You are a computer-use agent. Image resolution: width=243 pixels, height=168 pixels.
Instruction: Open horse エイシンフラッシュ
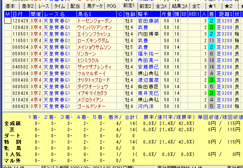pos(94,34)
